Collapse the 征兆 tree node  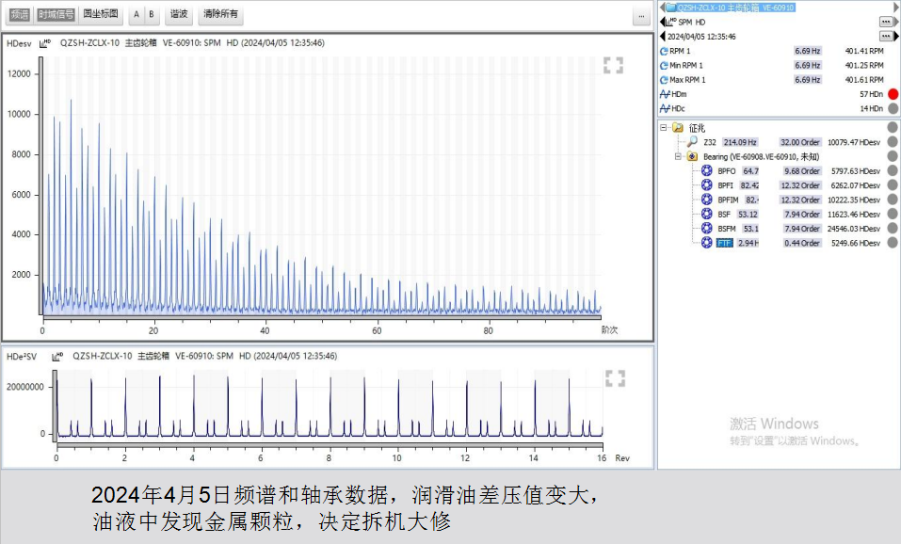[664, 128]
